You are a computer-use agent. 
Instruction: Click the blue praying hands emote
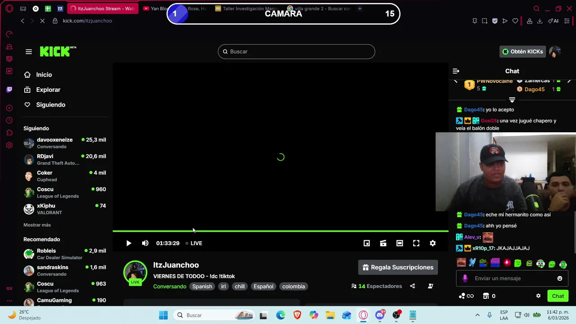click(472, 263)
